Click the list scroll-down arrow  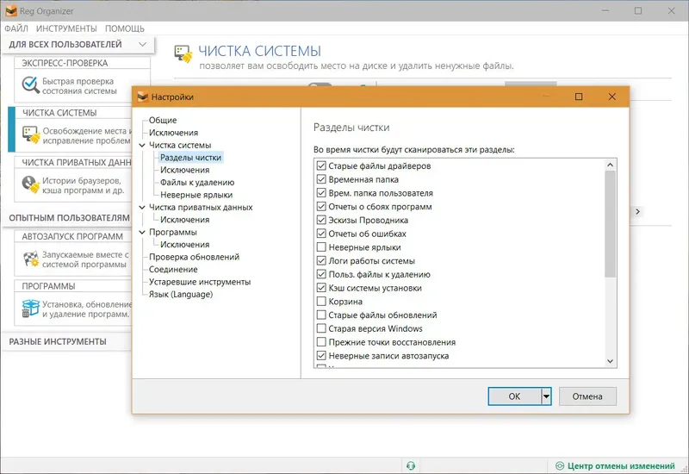610,361
